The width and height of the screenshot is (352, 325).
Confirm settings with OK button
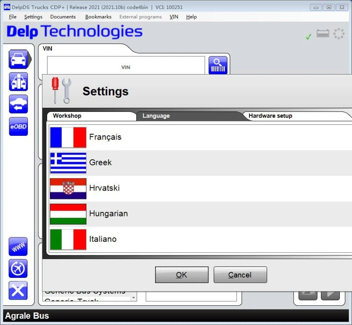pyautogui.click(x=182, y=275)
